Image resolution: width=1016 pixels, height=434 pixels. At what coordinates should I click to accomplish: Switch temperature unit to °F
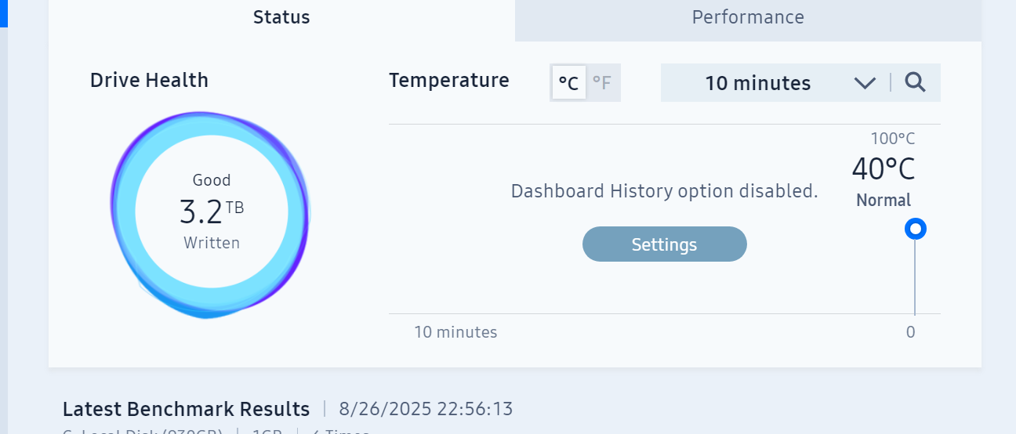[x=602, y=83]
